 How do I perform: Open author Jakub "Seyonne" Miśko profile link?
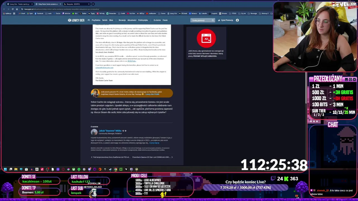coord(110,131)
